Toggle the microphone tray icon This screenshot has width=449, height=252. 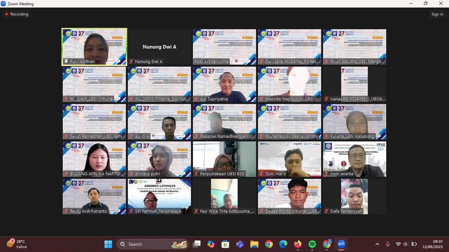point(388,244)
